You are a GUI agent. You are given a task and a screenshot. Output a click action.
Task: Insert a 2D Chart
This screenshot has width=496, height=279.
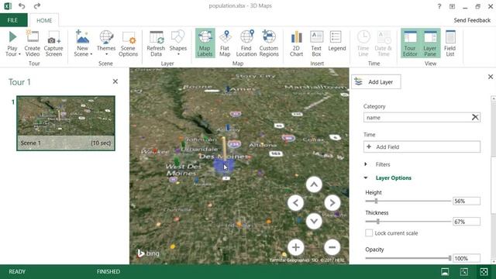(x=296, y=43)
